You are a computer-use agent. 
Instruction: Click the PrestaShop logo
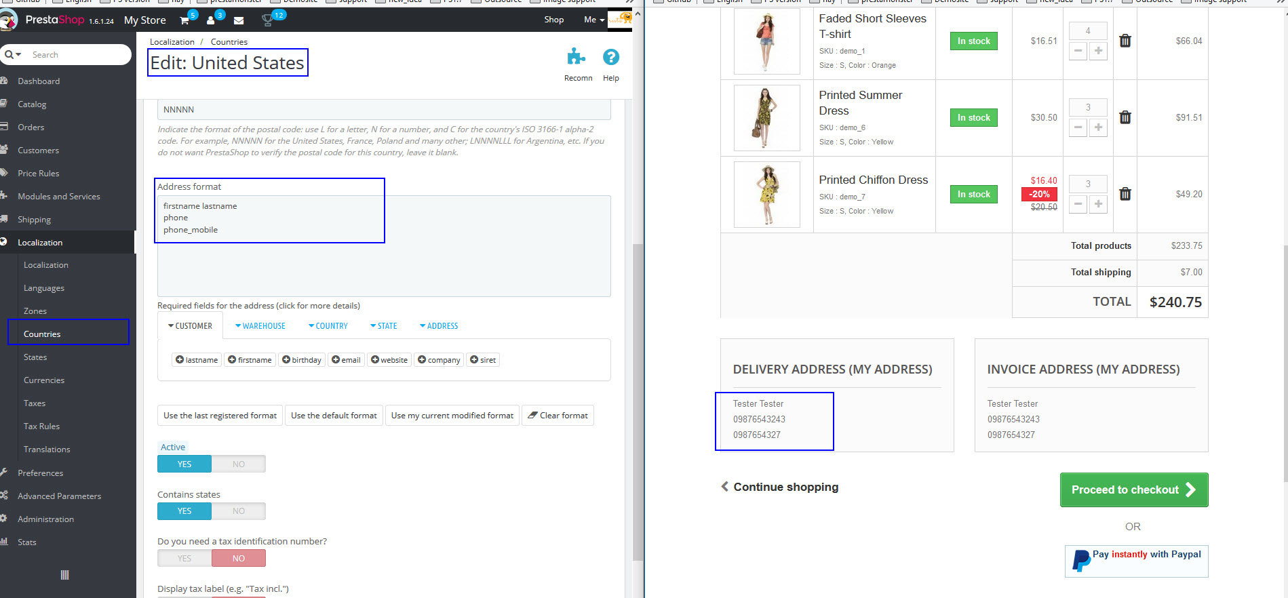(54, 20)
